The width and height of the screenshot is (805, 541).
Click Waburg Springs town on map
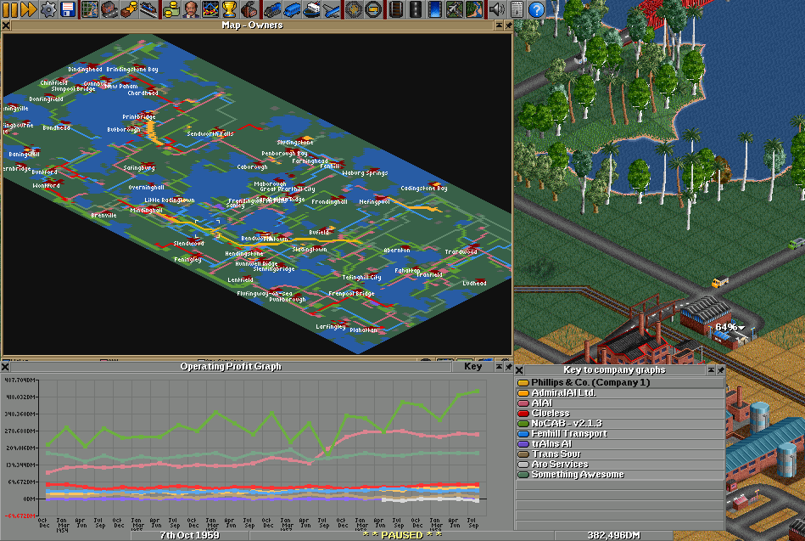(365, 173)
